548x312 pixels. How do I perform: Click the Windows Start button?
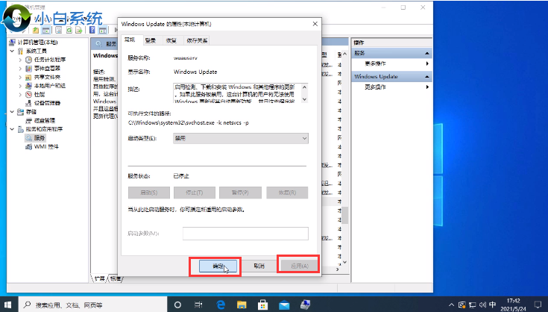(x=7, y=305)
